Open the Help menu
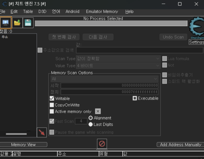The height and width of the screenshot is (159, 204). [x=130, y=12]
